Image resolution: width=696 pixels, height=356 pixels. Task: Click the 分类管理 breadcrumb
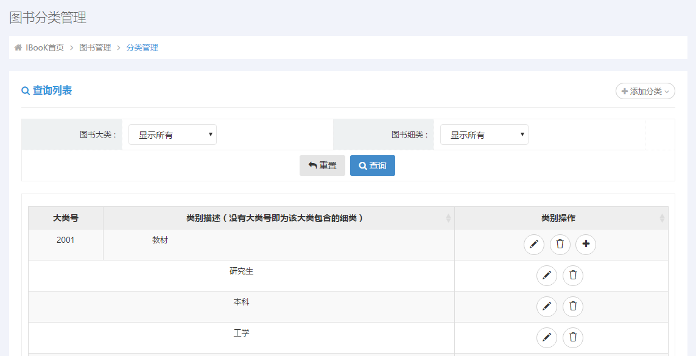142,47
